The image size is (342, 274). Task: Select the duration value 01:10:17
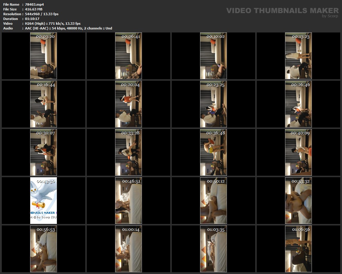pyautogui.click(x=32, y=19)
